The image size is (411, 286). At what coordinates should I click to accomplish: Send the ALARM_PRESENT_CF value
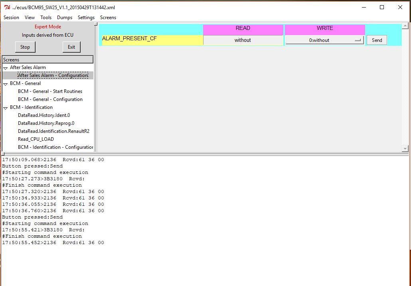[377, 40]
